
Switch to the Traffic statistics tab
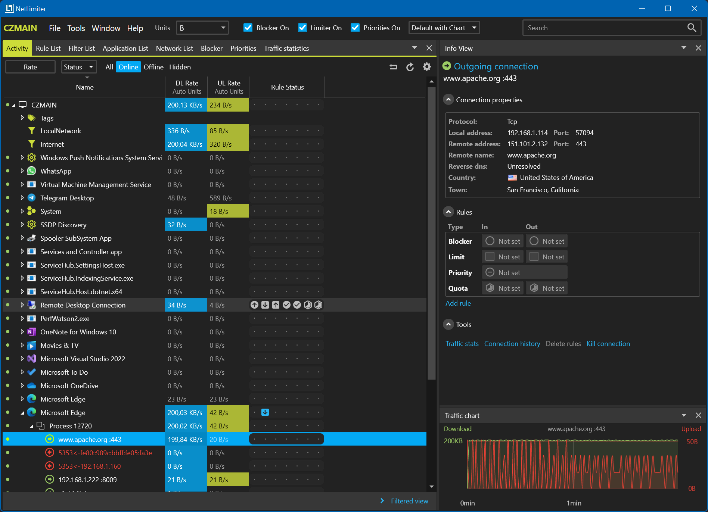286,48
